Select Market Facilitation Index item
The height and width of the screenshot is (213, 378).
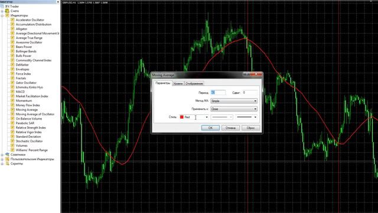(32, 96)
